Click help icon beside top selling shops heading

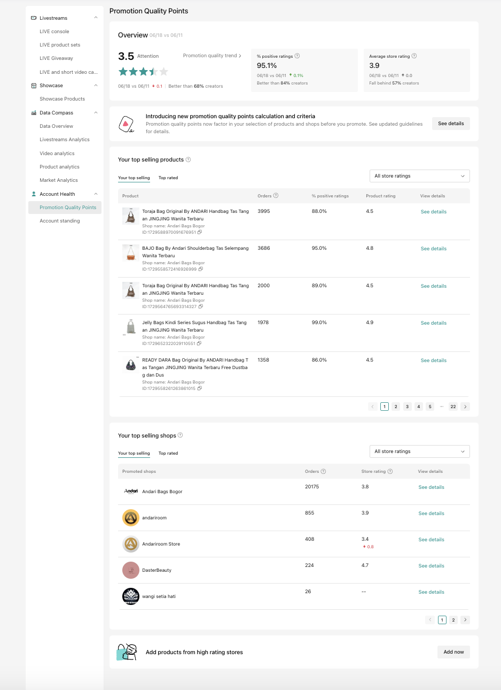pyautogui.click(x=180, y=435)
